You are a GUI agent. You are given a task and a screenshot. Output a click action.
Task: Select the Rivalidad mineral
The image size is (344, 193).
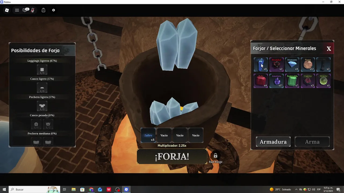[x=276, y=65]
